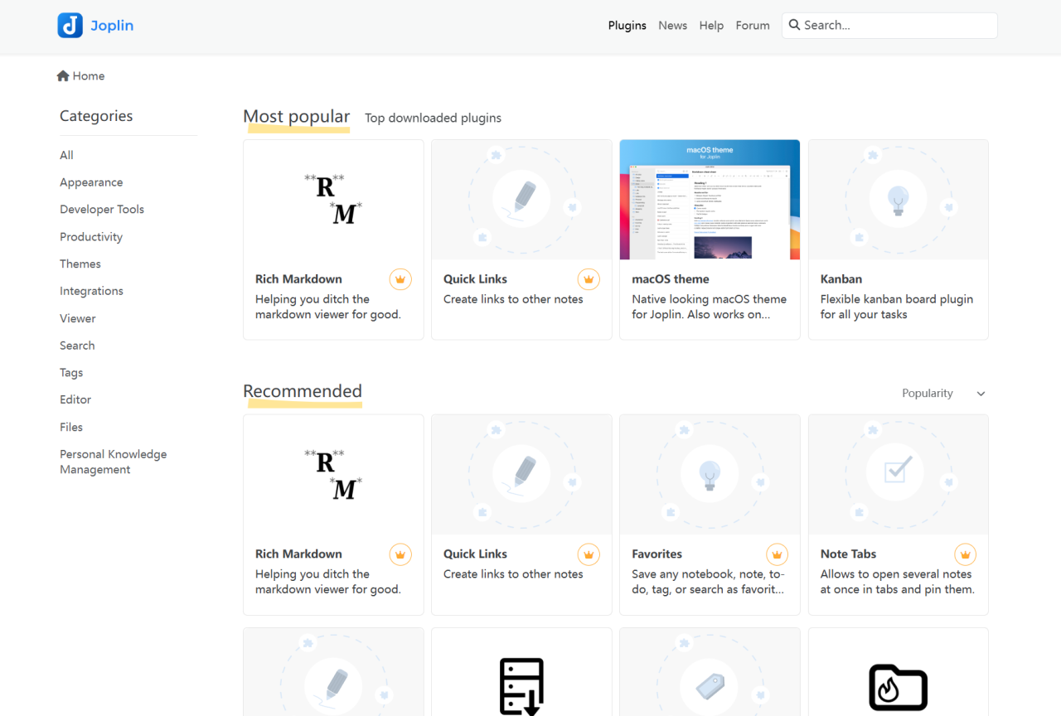
Task: Open the Kanban plugin title
Action: click(x=841, y=279)
